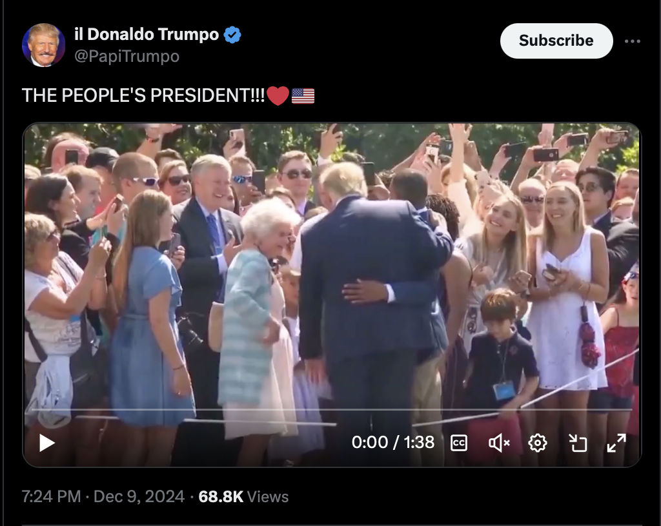Seek using the video progress bar

[332, 409]
